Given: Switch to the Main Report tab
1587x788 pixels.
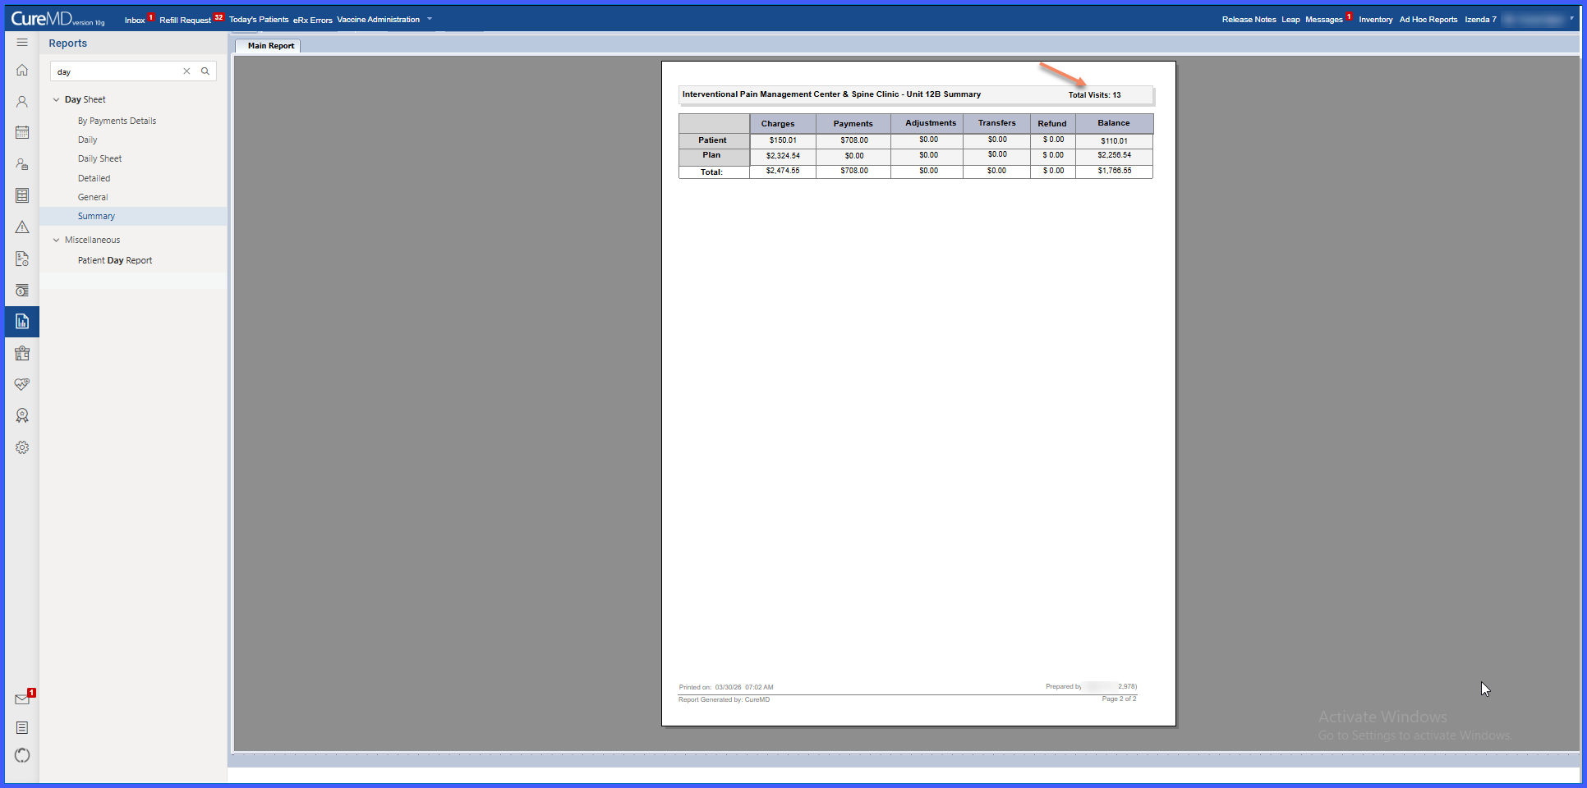Looking at the screenshot, I should [270, 46].
